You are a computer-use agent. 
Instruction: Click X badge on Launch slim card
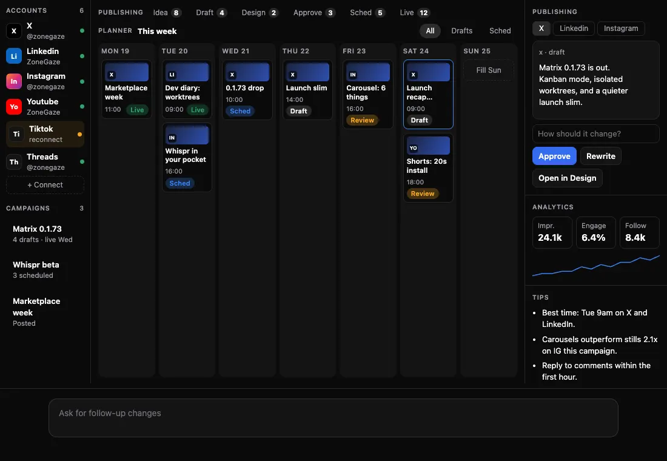point(293,75)
